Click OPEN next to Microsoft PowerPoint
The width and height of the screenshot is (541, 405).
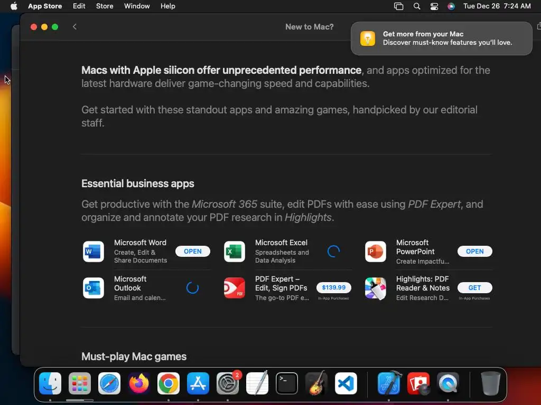475,252
